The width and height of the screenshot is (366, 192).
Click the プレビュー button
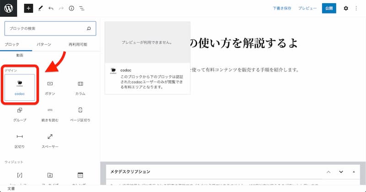pos(307,8)
